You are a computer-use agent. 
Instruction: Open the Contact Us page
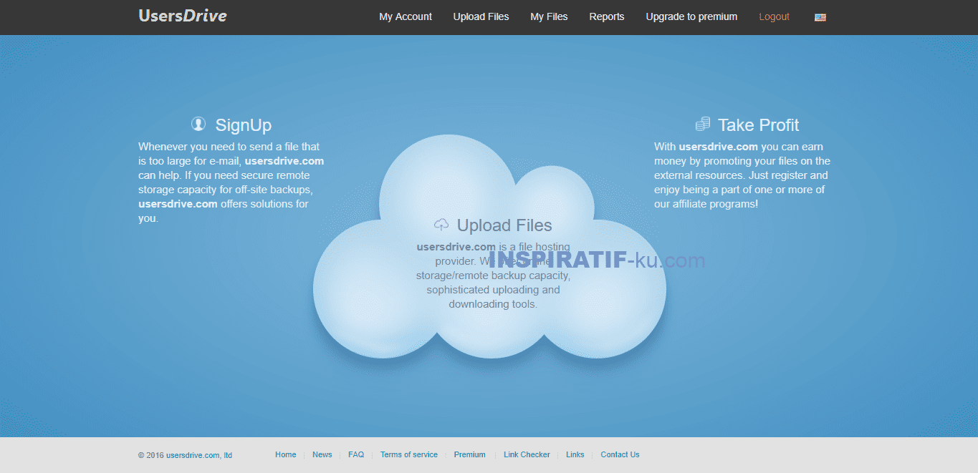(x=620, y=454)
